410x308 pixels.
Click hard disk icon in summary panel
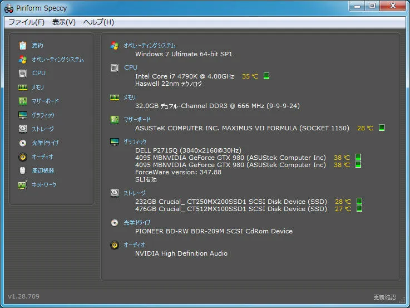(115, 193)
